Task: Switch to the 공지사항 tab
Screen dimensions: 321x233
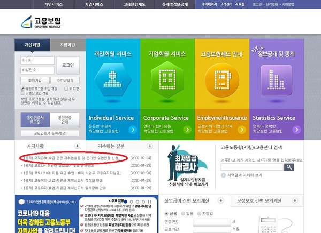Action: tap(35, 146)
